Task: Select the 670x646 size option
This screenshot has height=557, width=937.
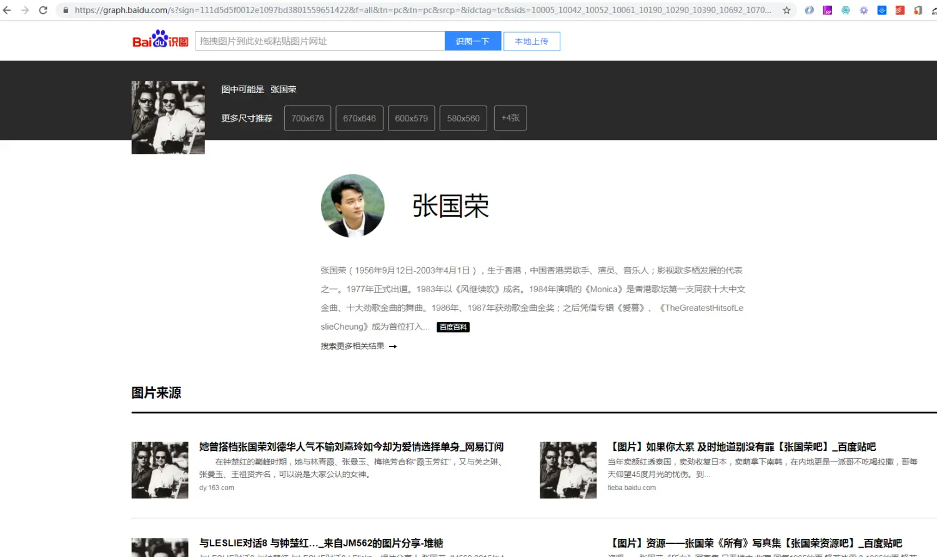Action: (359, 118)
